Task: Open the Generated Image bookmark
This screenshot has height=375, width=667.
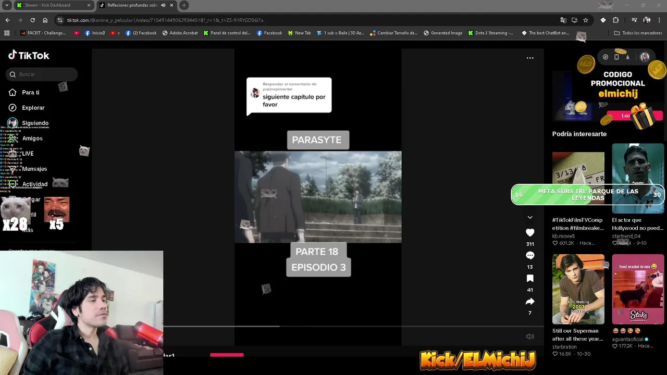Action: [442, 33]
